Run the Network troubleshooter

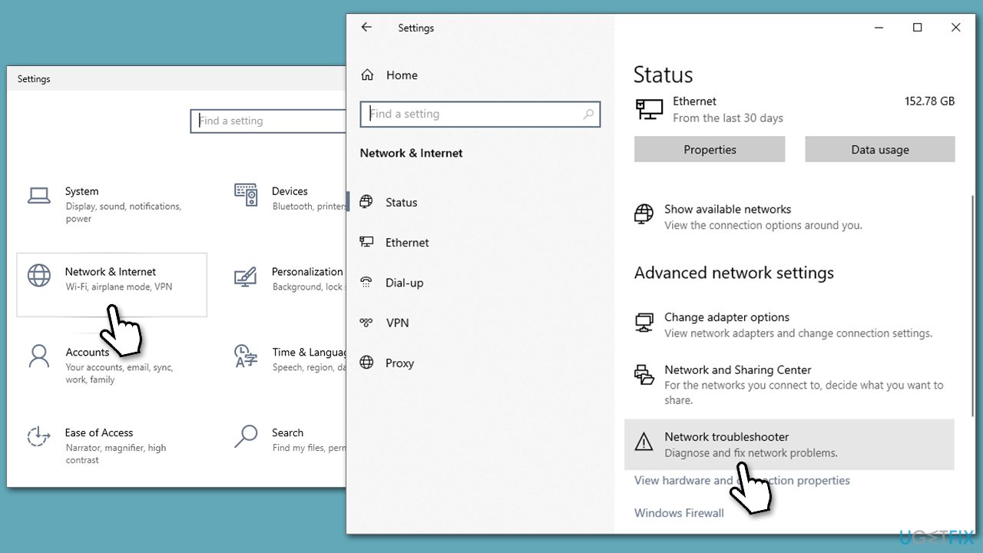pyautogui.click(x=789, y=445)
